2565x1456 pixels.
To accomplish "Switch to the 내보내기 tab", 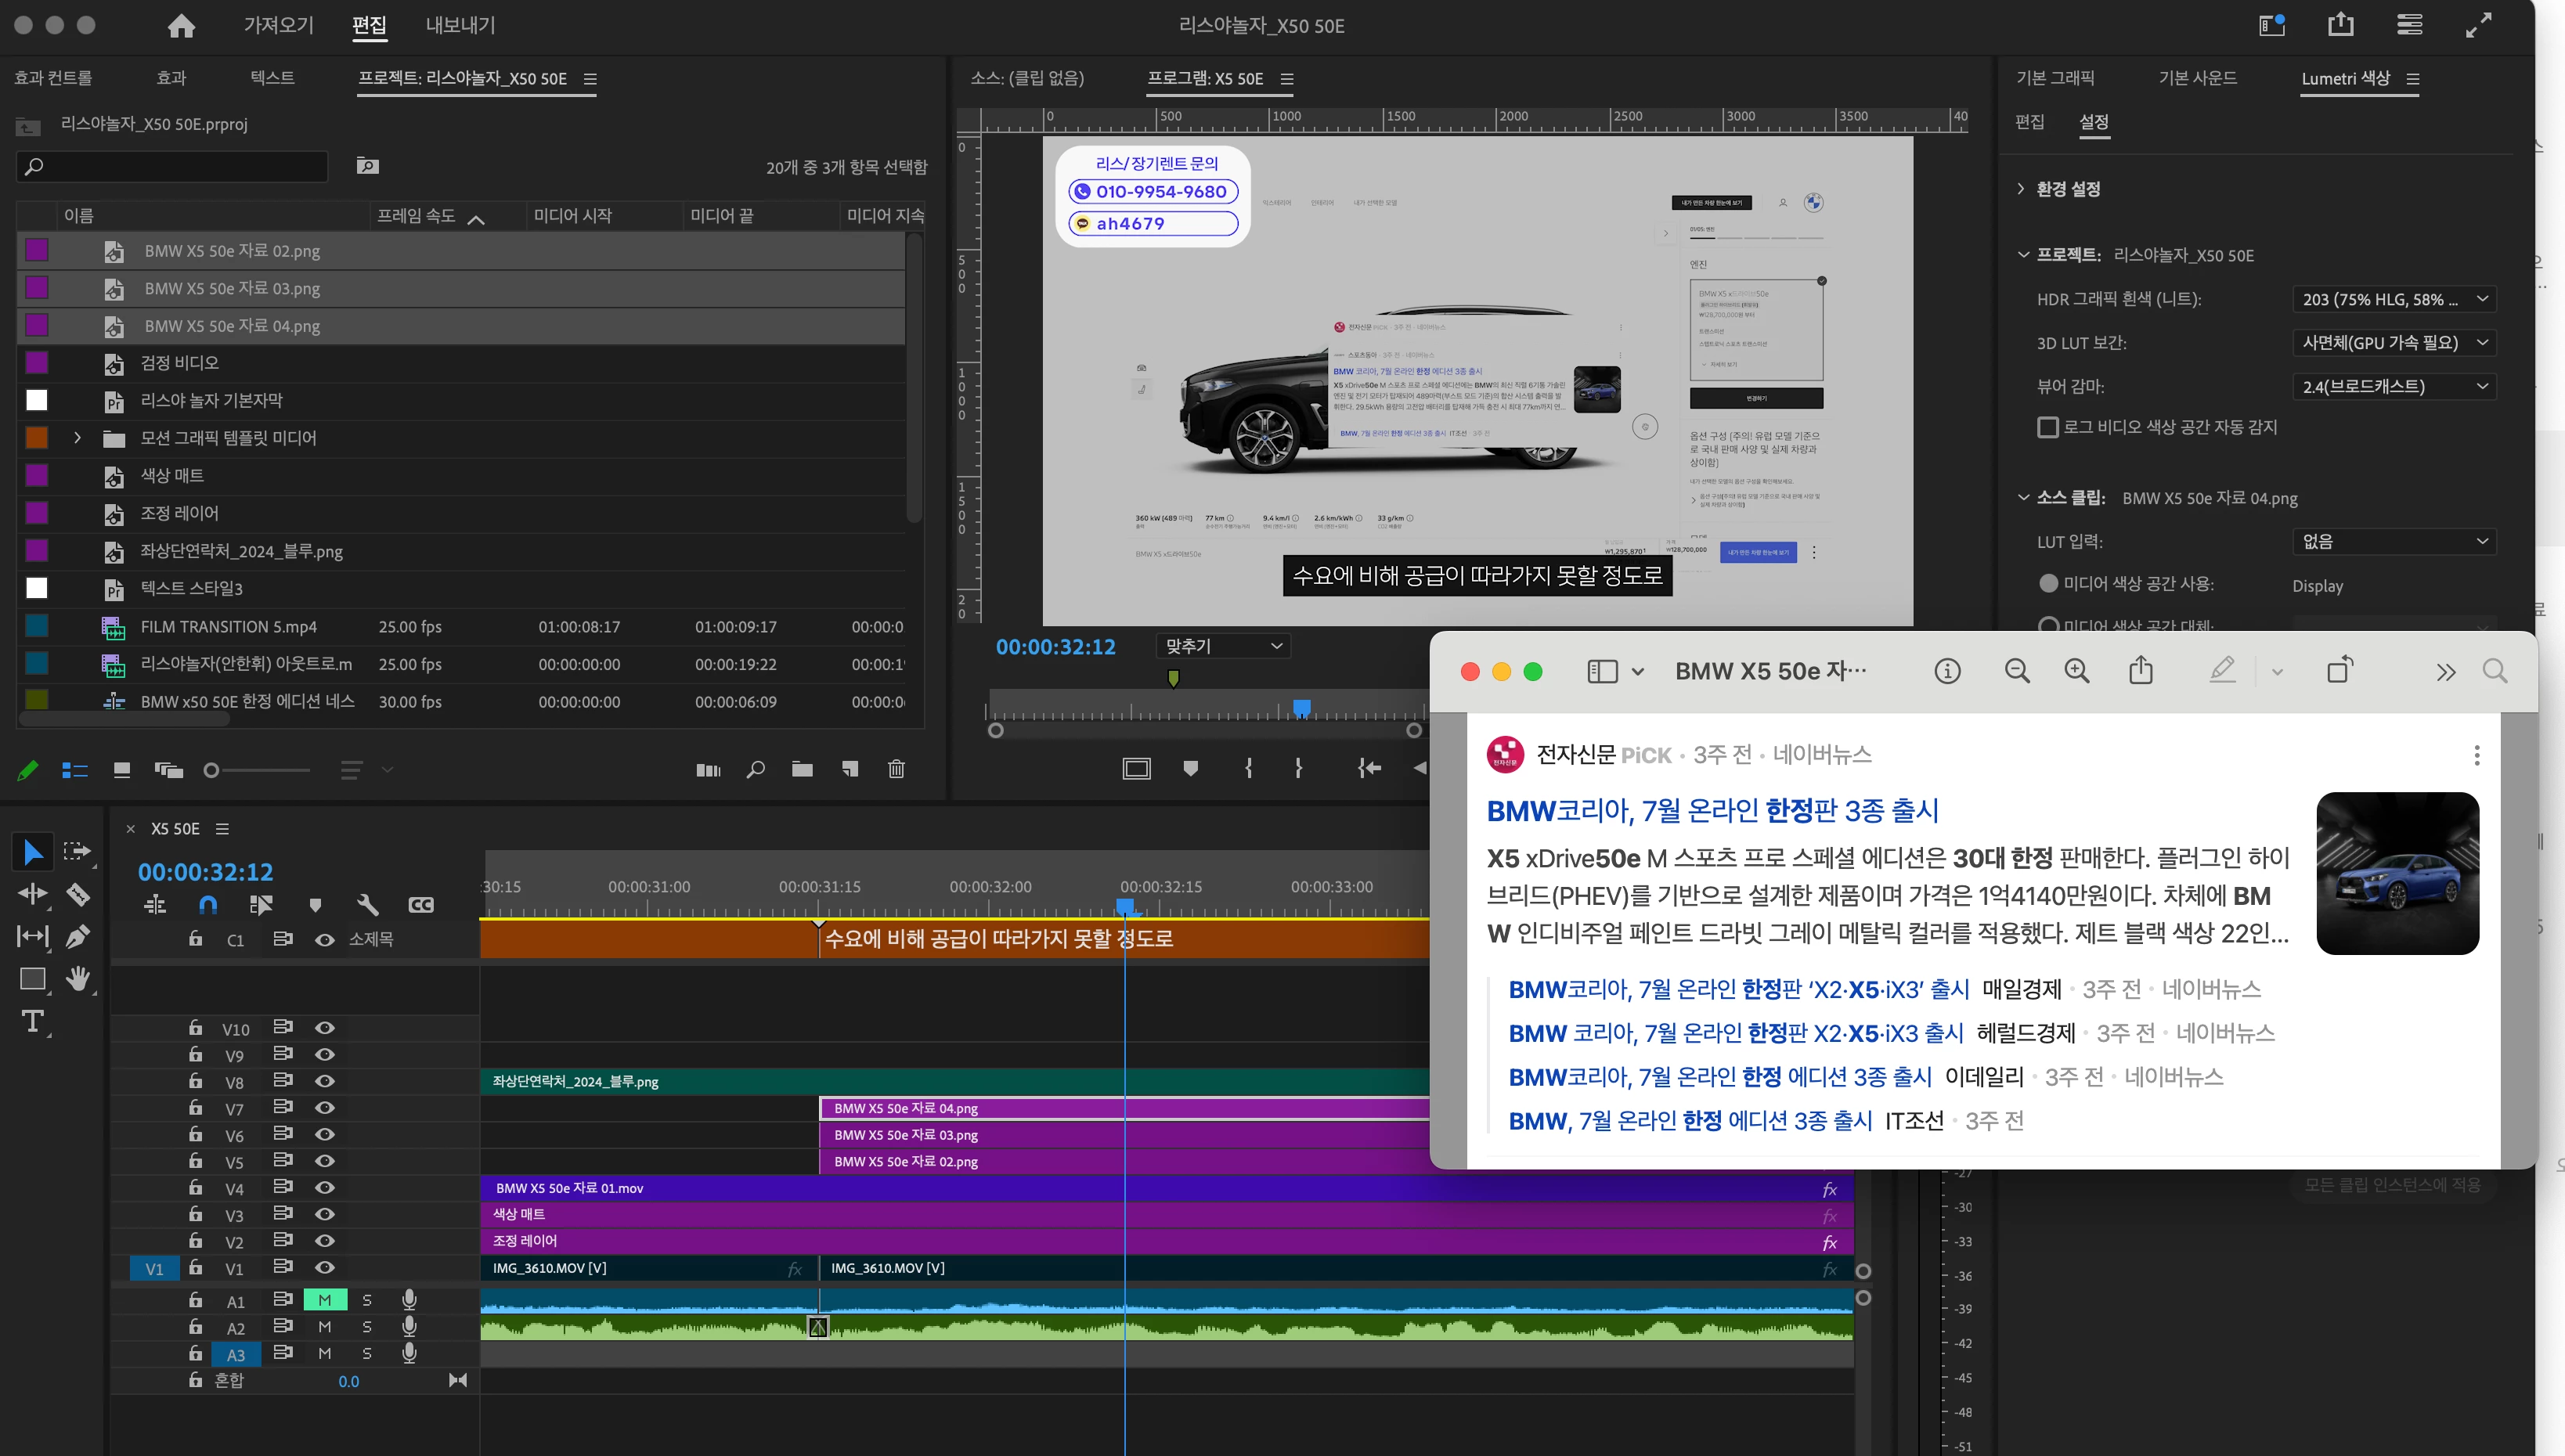I will coord(460,26).
